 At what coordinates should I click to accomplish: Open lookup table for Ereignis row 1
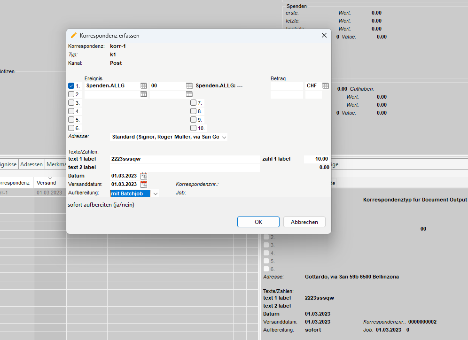click(x=143, y=86)
